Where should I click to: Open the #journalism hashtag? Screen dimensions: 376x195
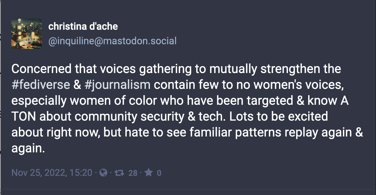point(117,85)
